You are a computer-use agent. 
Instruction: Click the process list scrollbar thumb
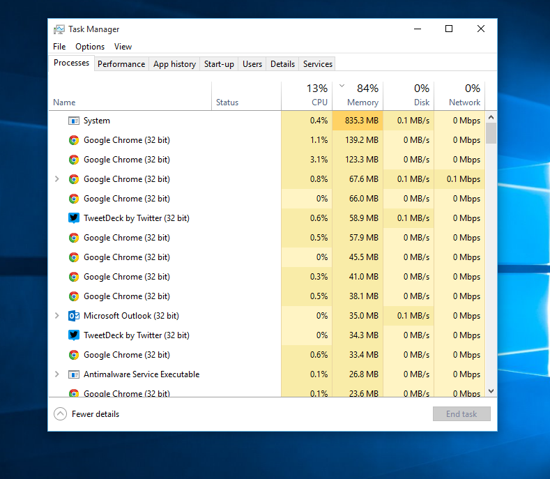491,133
